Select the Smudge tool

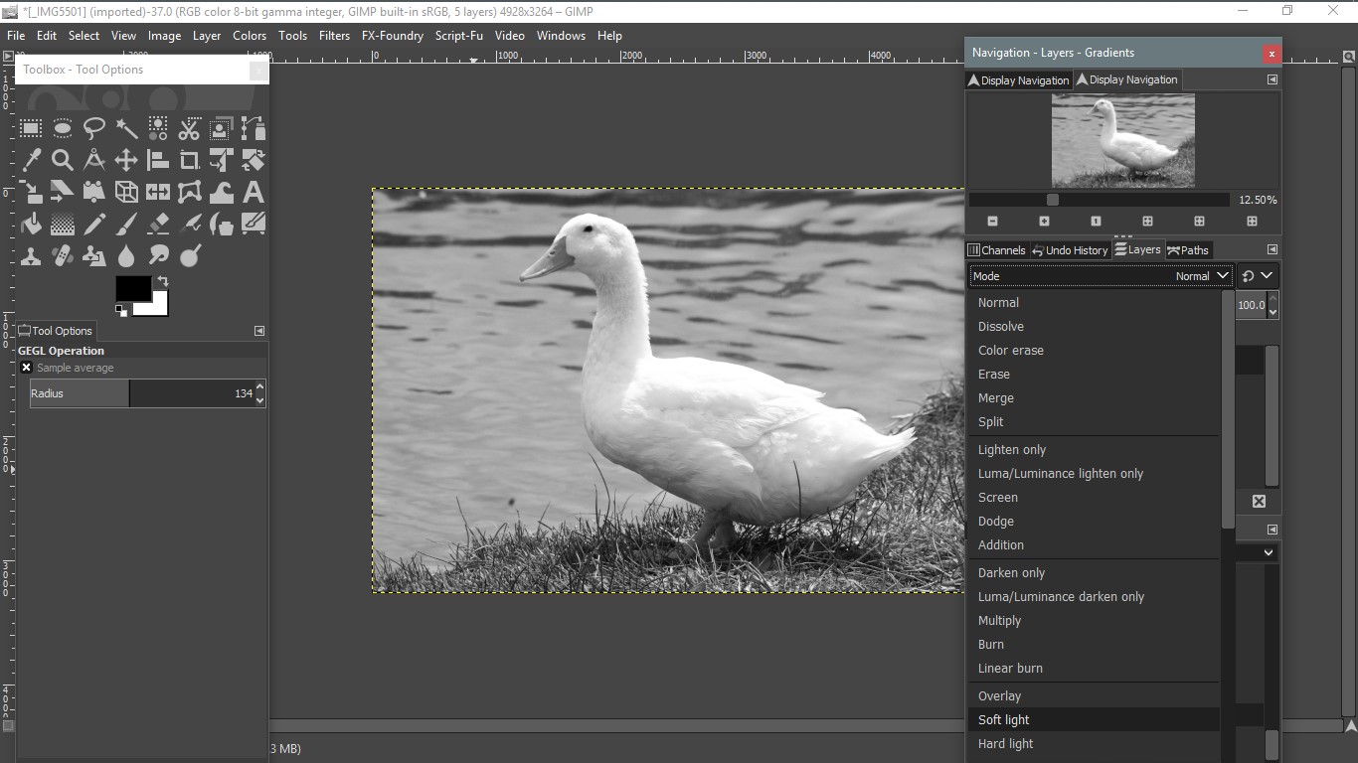(158, 255)
